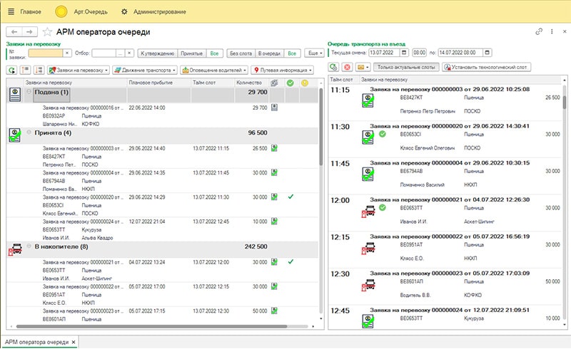The height and width of the screenshot is (349, 571).
Task: Click Установить технологический слот button
Action: click(x=487, y=67)
